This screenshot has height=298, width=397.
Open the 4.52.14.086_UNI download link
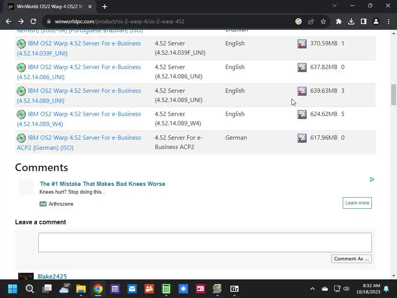click(79, 72)
